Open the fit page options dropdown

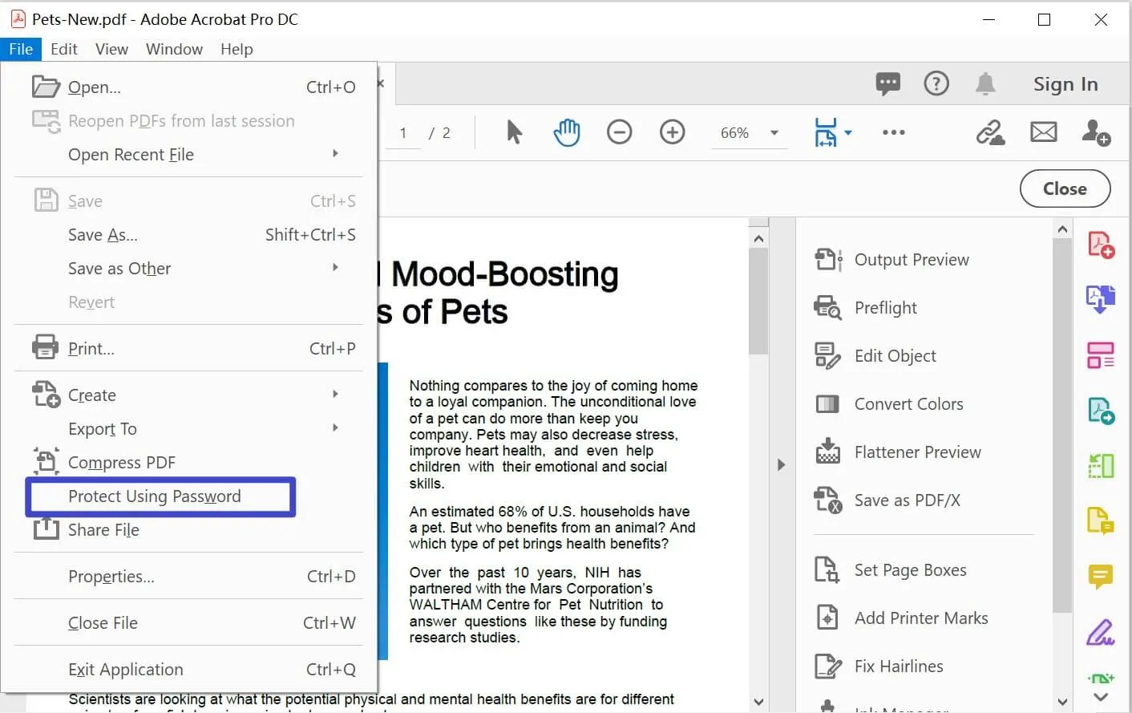point(848,133)
